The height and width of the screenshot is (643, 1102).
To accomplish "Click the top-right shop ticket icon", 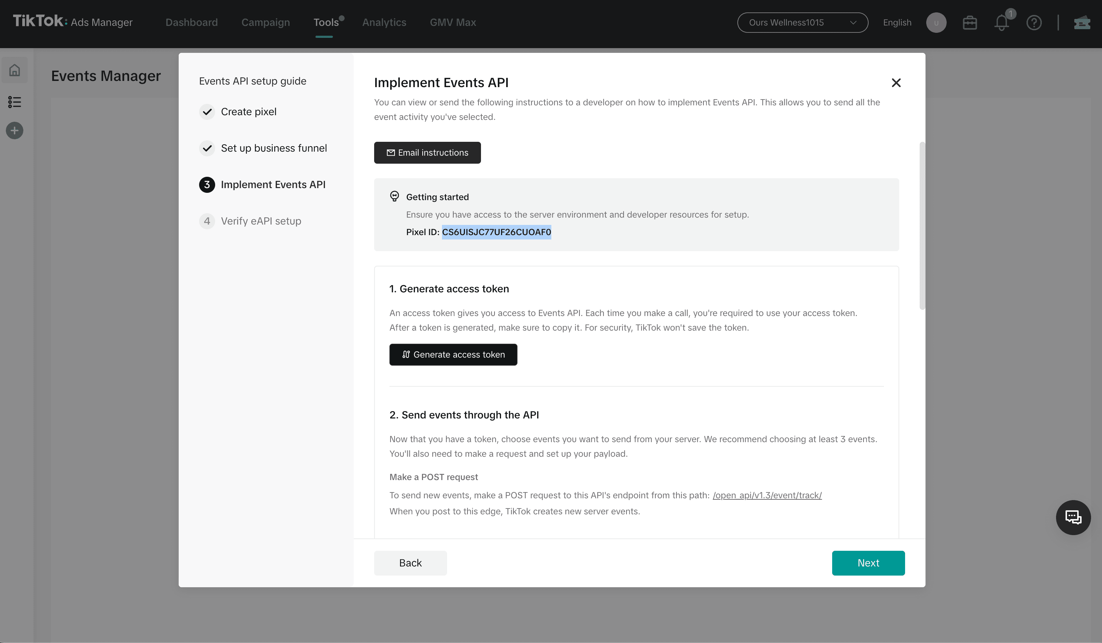I will (1082, 23).
